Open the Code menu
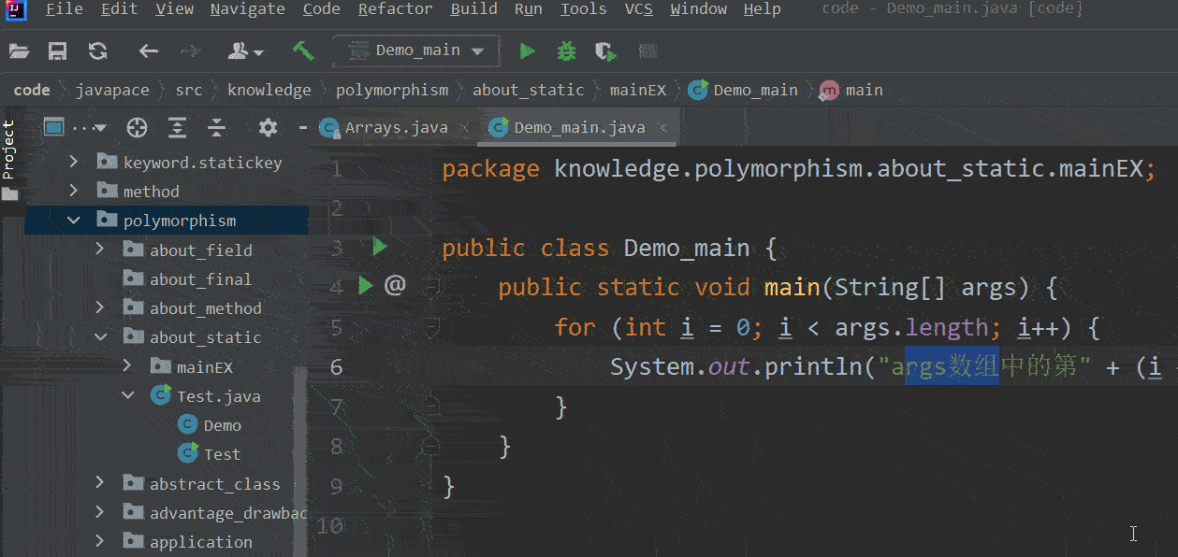The image size is (1178, 557). (x=322, y=9)
